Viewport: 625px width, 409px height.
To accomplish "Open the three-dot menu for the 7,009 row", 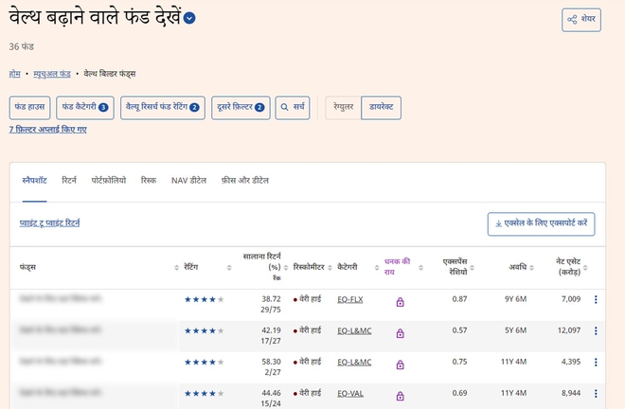I will pyautogui.click(x=596, y=300).
